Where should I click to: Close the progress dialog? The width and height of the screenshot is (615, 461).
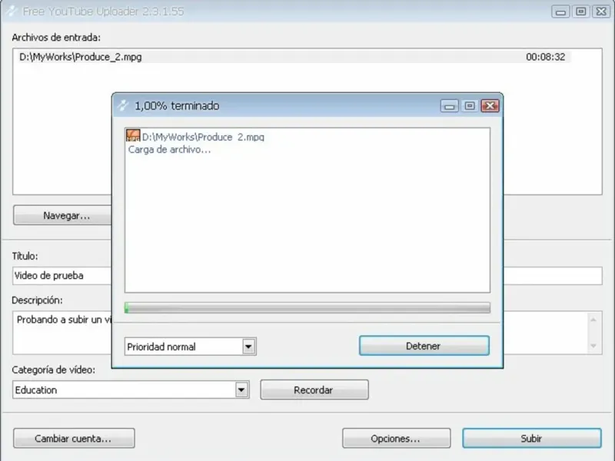(x=490, y=106)
